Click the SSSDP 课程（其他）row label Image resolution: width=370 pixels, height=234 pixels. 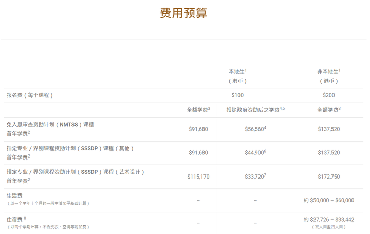(x=70, y=148)
